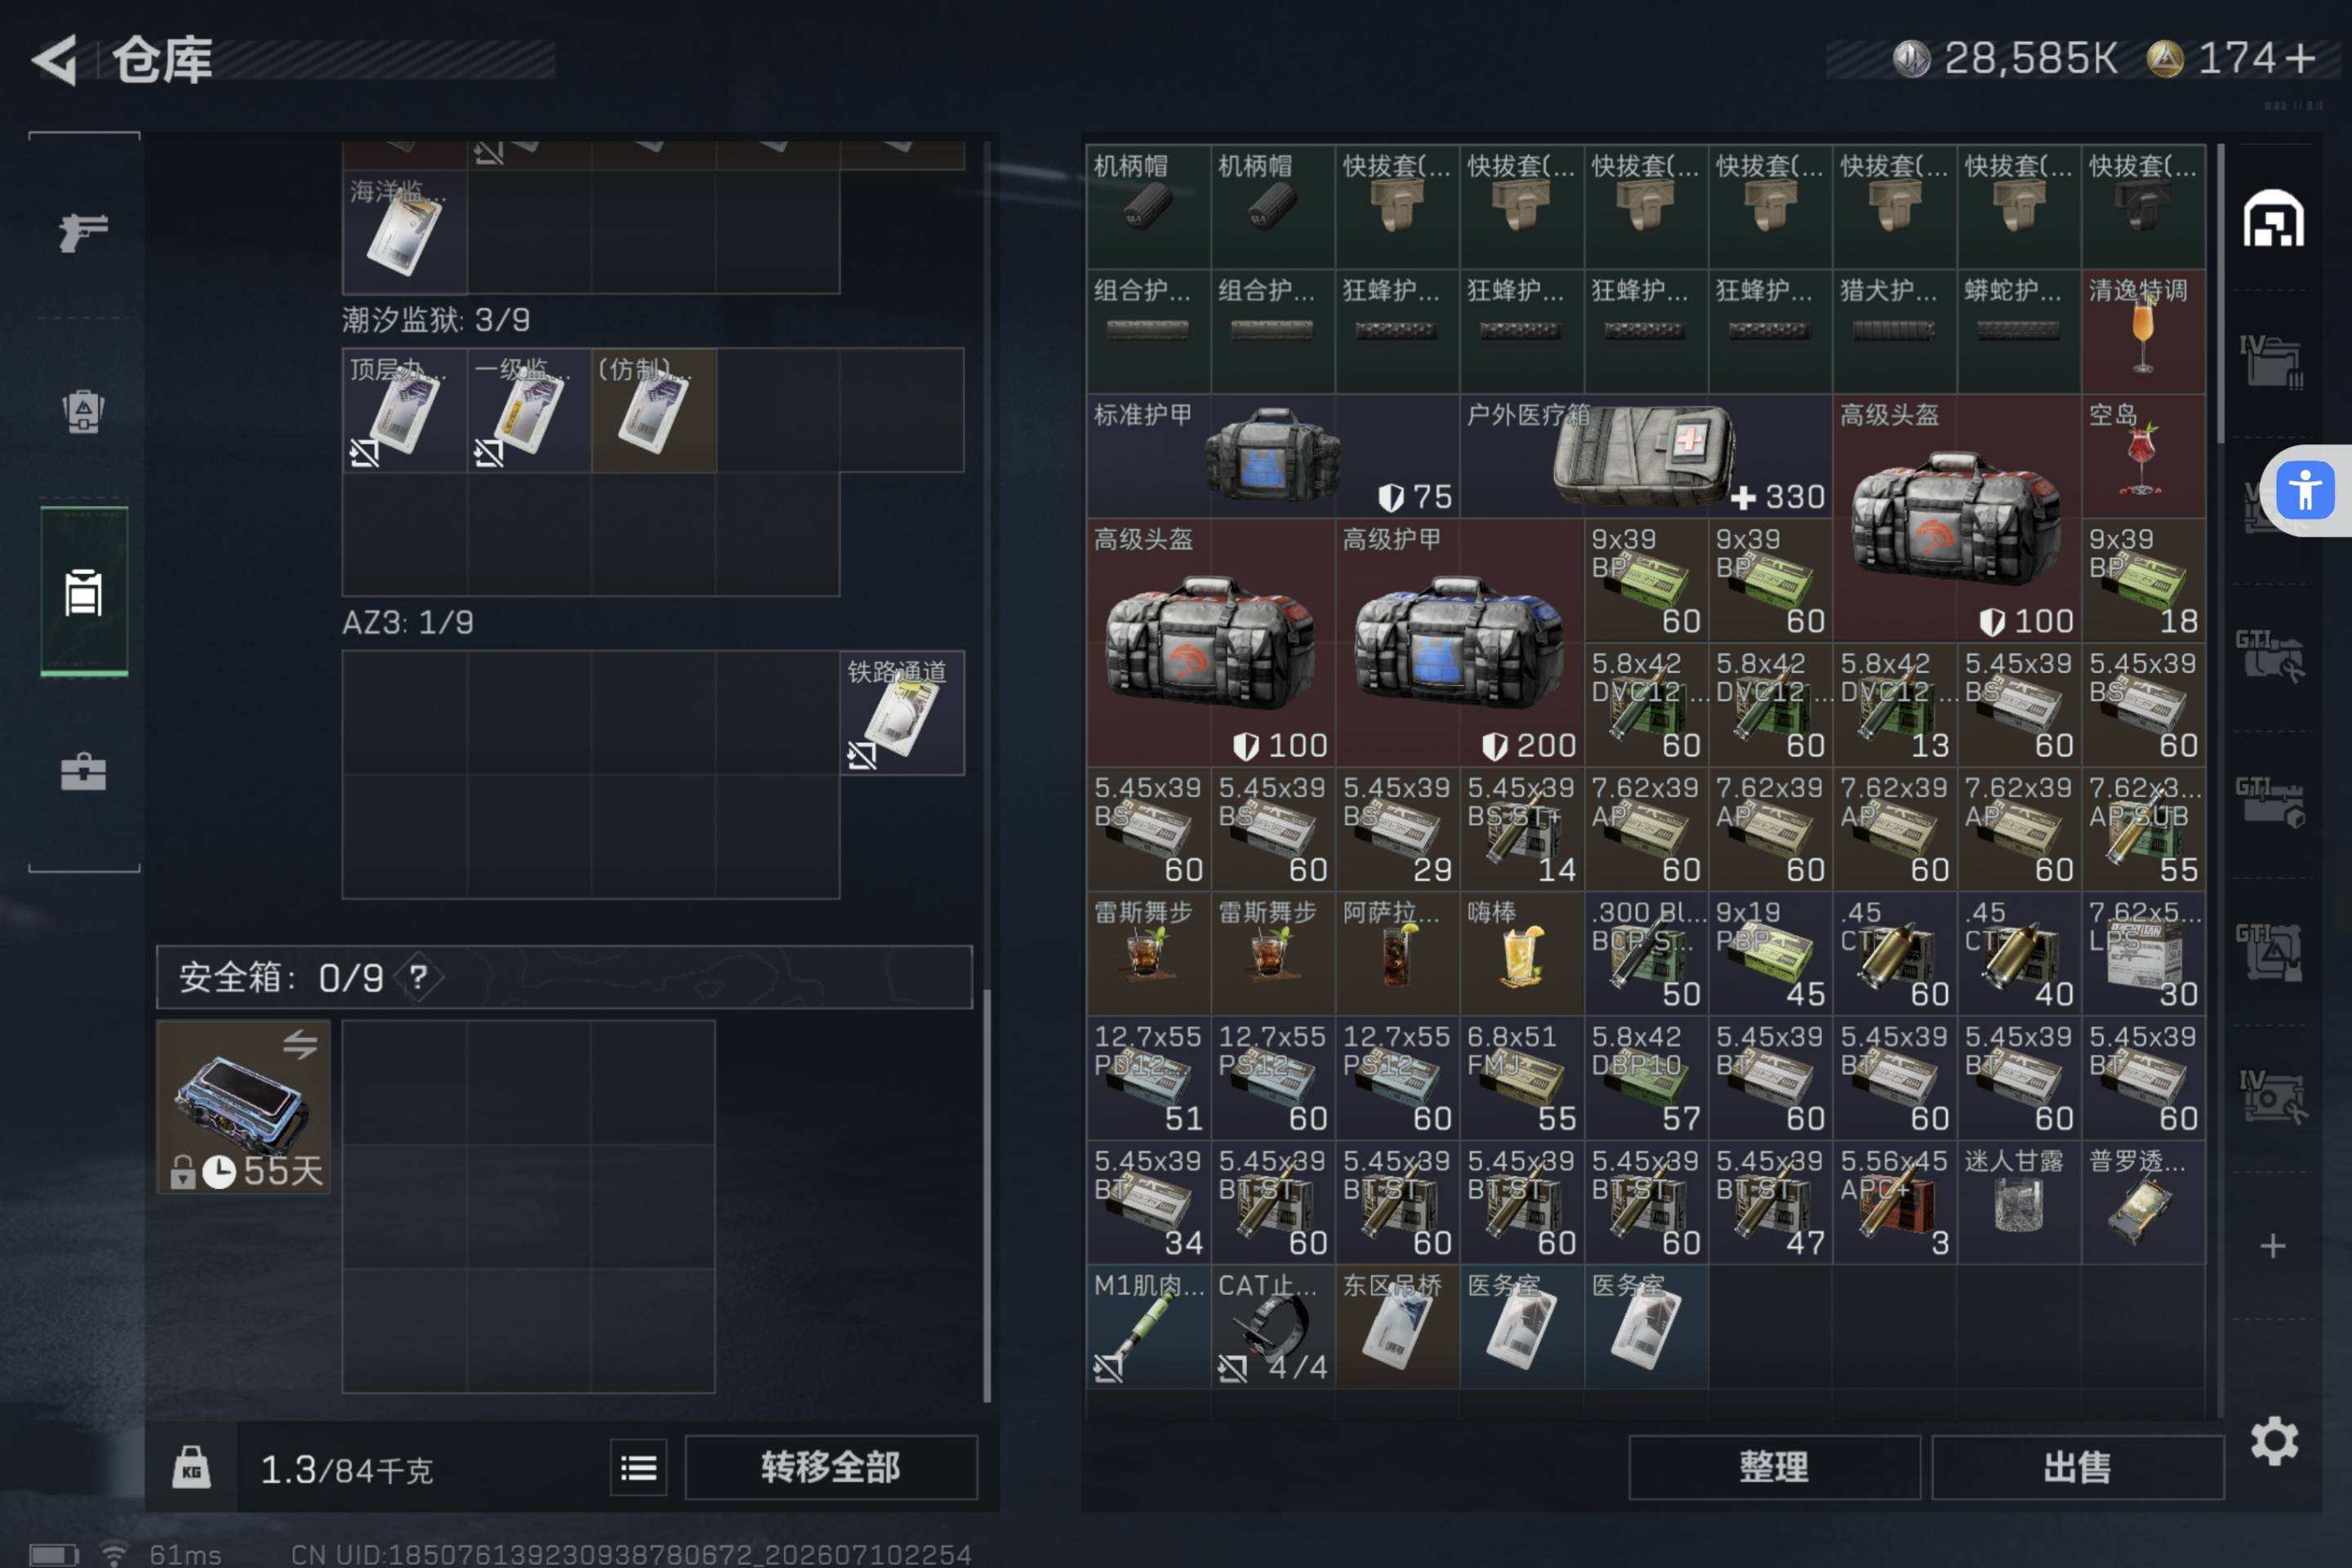The width and height of the screenshot is (2352, 1568).
Task: Open the main stash tab icon
Action: [x=2273, y=217]
